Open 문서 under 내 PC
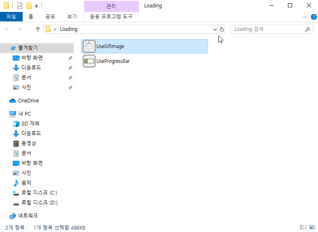The width and height of the screenshot is (318, 232). click(26, 153)
